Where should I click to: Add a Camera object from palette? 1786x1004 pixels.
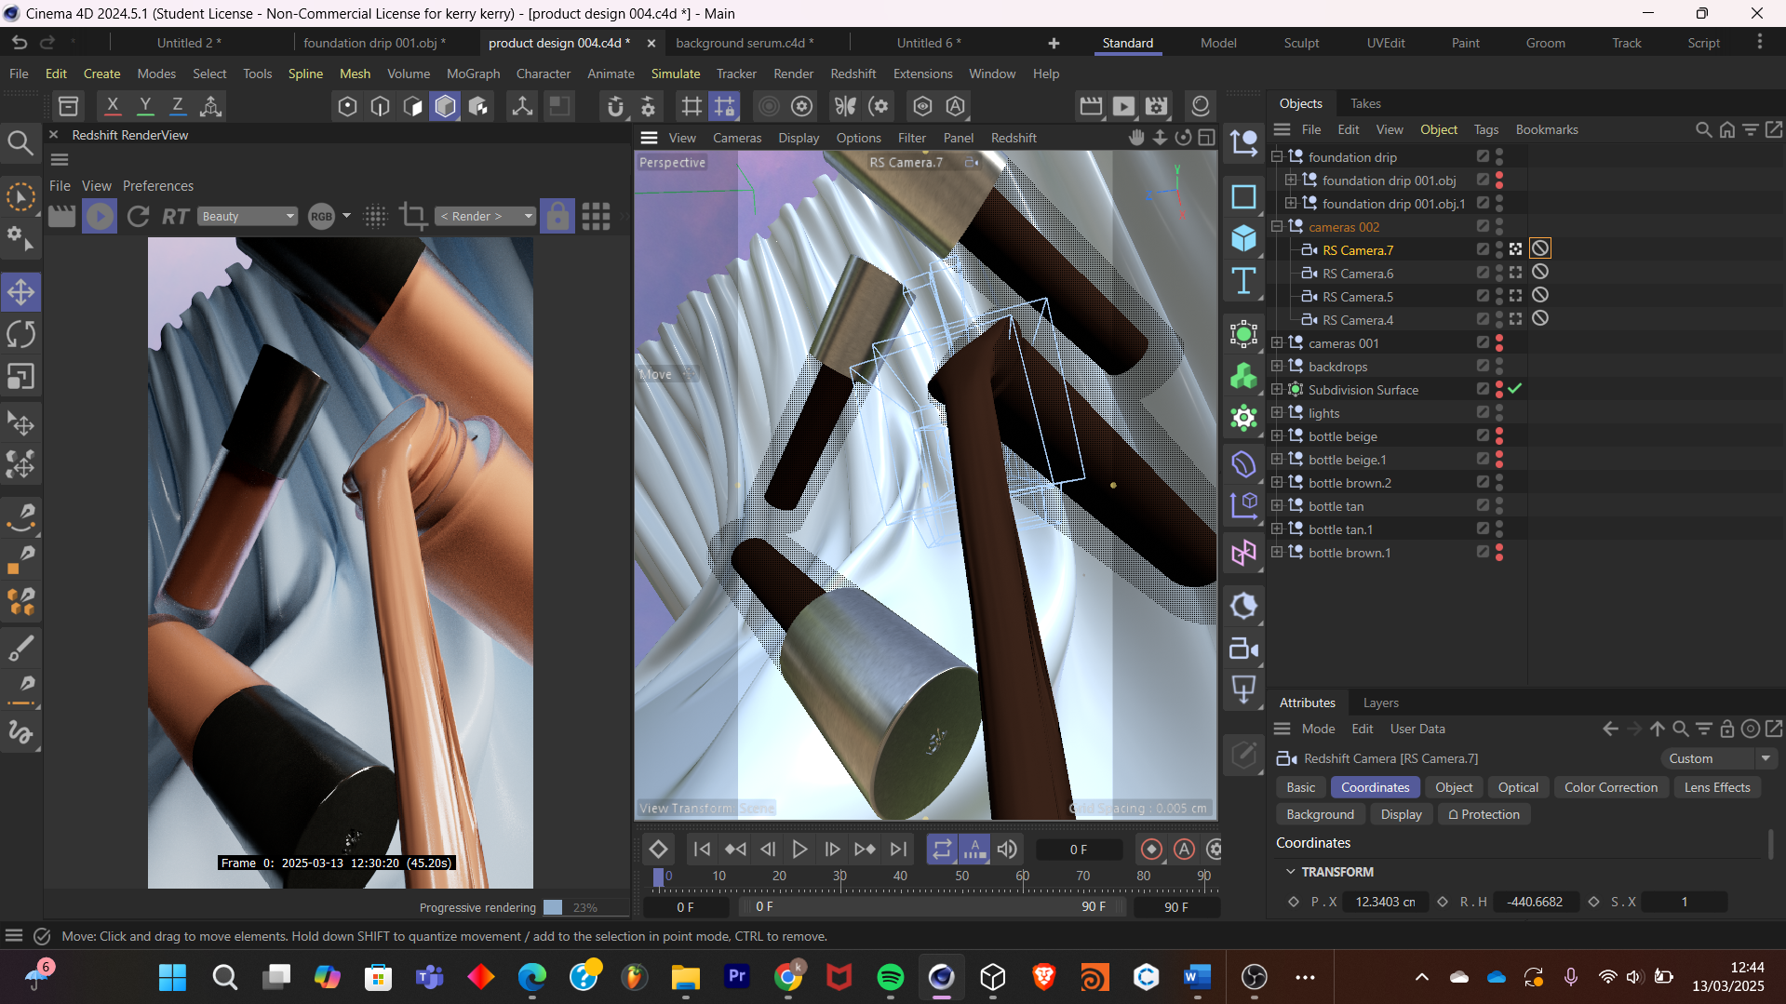(1243, 649)
